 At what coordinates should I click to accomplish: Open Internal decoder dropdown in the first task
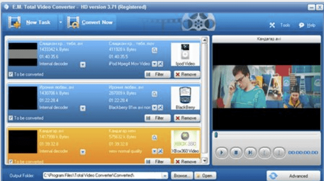point(83,65)
